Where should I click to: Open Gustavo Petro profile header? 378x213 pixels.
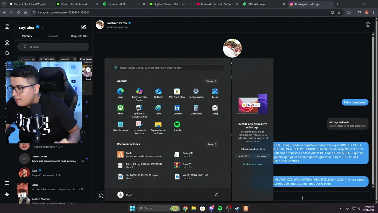coord(113,25)
